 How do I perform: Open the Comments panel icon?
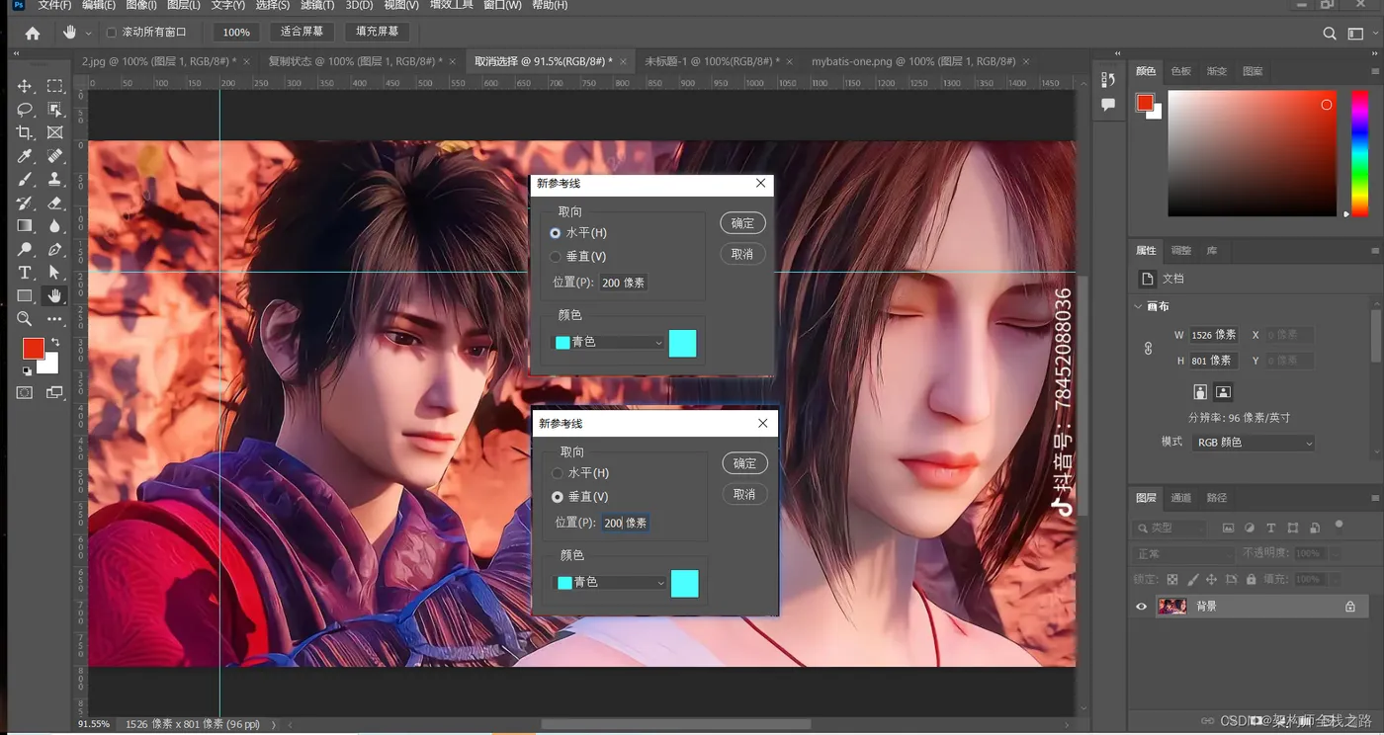1108,104
